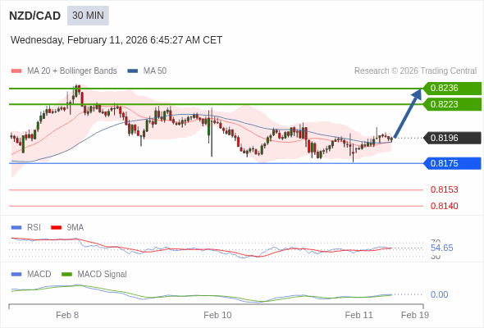Viewport: 484px width, 328px height.
Task: Click the 'Feb 19' axis label
Action: point(415,315)
